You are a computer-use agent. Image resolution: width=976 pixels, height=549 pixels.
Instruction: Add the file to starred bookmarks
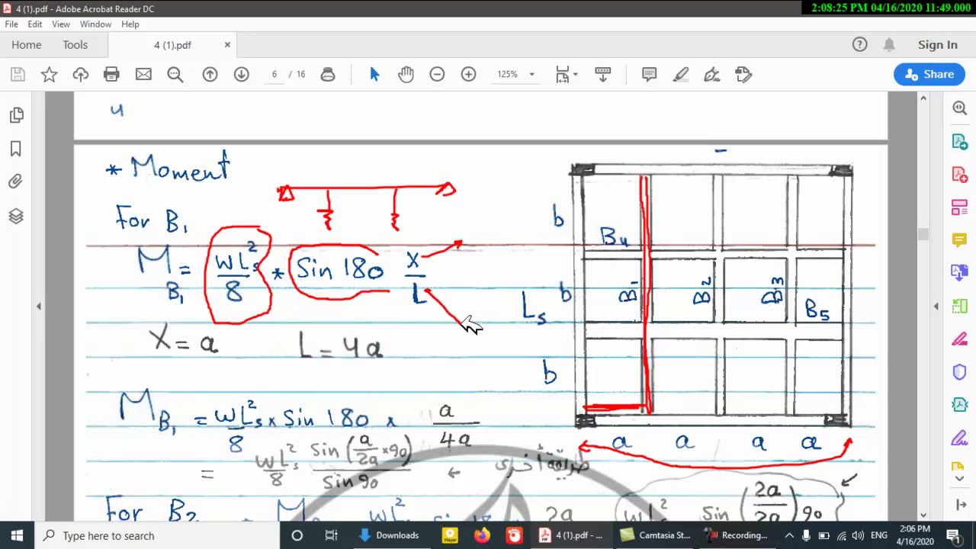pos(49,74)
